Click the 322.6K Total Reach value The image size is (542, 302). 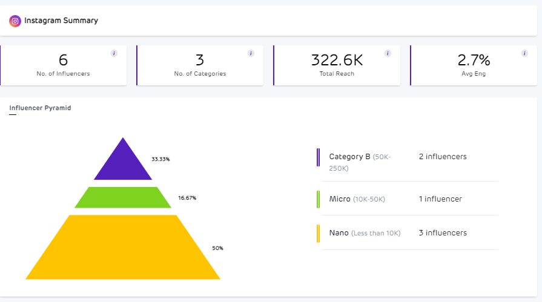click(337, 60)
